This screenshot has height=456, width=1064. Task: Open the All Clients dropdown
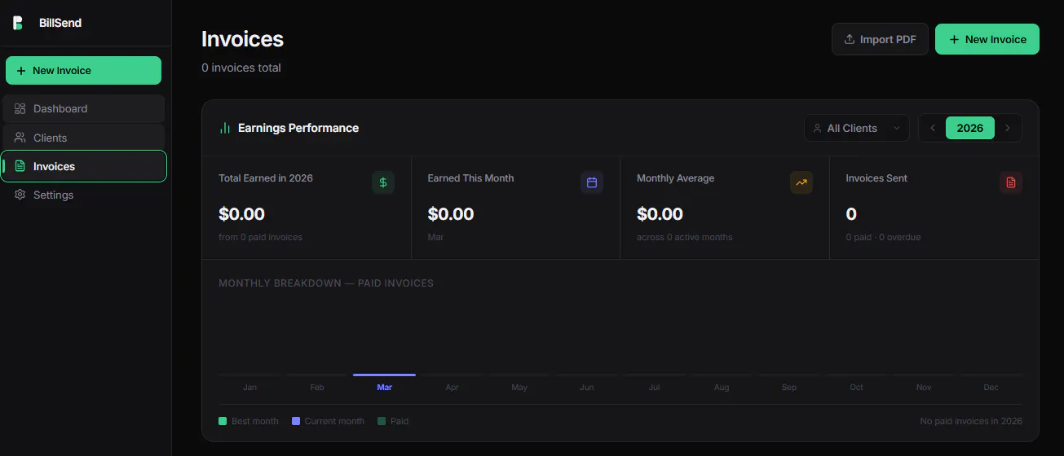tap(857, 128)
